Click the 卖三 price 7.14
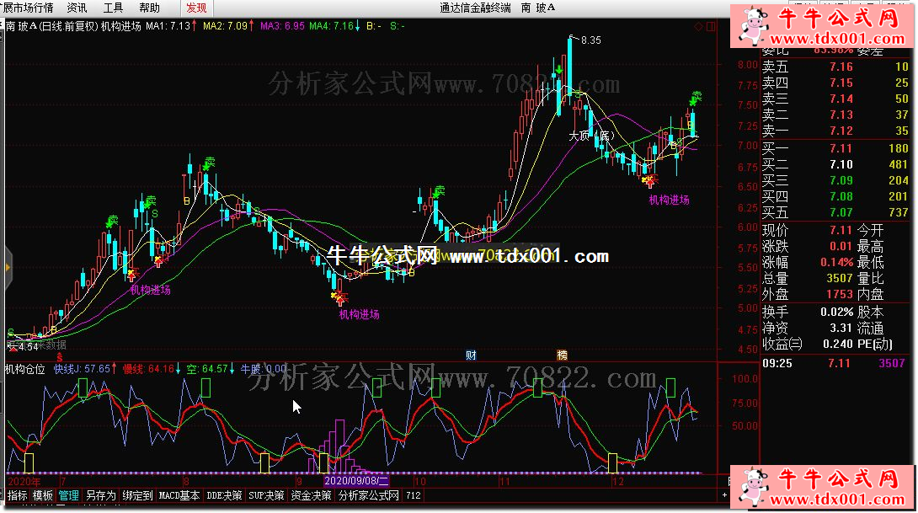Viewport: 918px width, 513px height. click(x=841, y=99)
